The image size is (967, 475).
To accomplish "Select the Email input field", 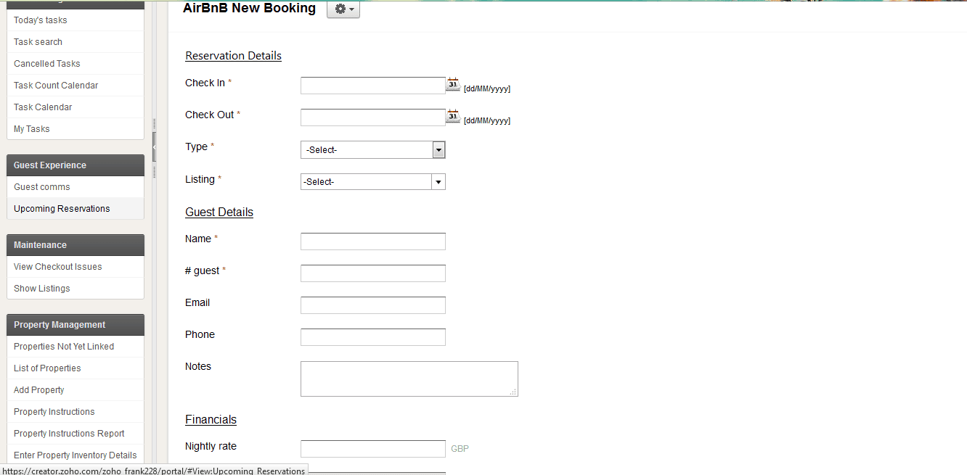I will pos(373,305).
